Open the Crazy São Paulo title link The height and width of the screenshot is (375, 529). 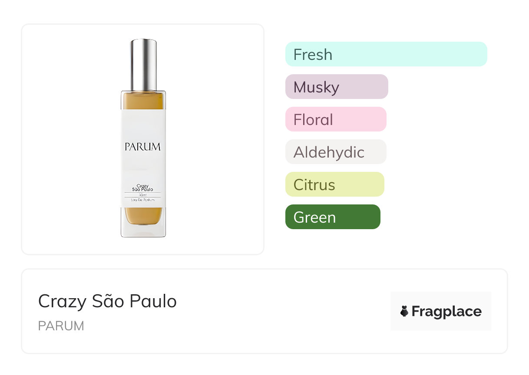coord(107,301)
